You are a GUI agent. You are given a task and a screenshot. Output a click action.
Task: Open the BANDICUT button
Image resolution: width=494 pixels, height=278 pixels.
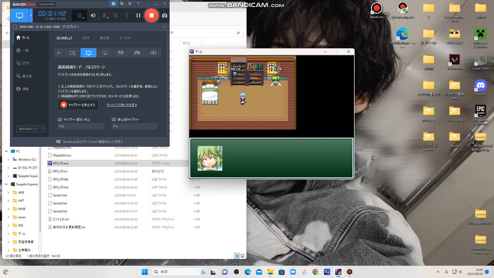pyautogui.click(x=31, y=129)
